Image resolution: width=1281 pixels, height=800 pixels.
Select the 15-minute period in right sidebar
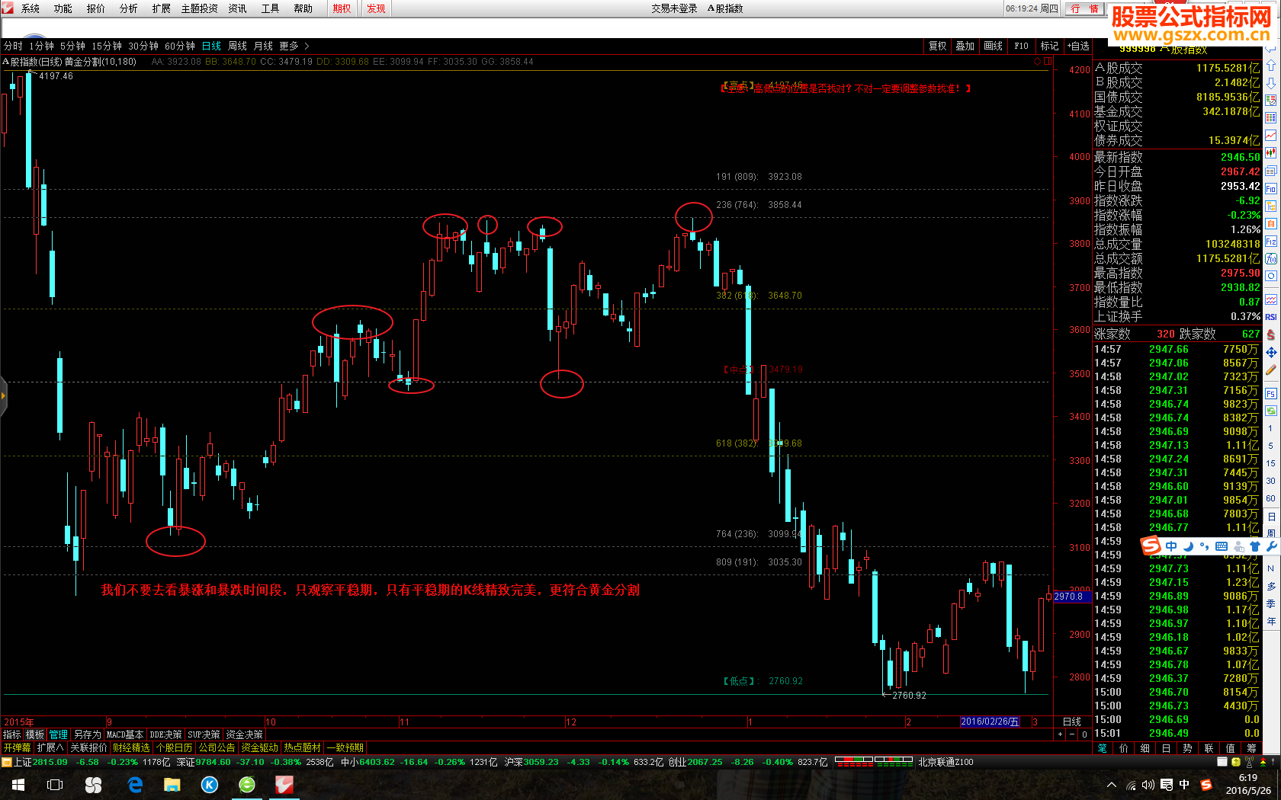1271,463
